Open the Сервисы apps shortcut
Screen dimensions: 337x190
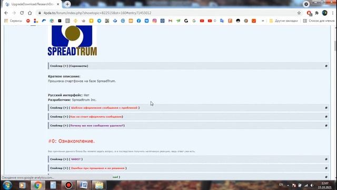(13, 21)
